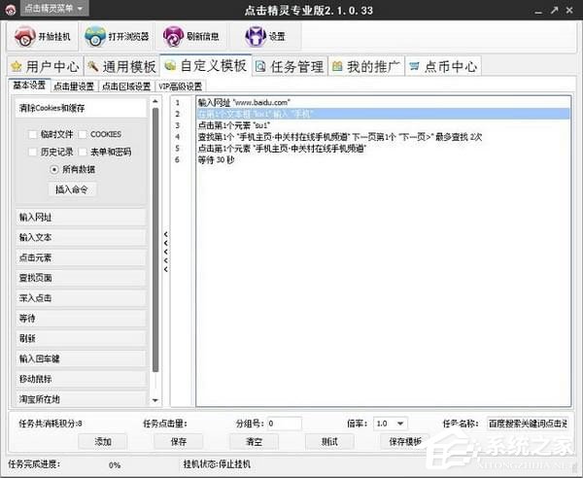583x478 pixels.
Task: Select script line 等待 30 秒
Action: (383, 160)
